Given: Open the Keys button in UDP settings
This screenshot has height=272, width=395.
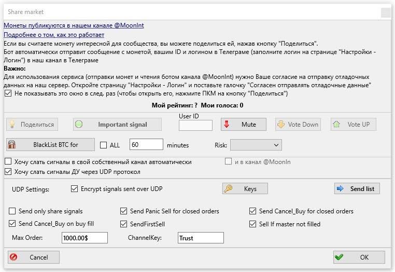Looking at the screenshot, I should click(245, 189).
